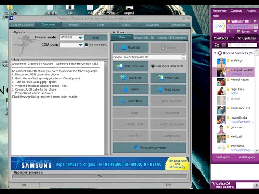Open the Firmware converter tool
Screen dimensions: 259x194
pyautogui.click(x=149, y=148)
